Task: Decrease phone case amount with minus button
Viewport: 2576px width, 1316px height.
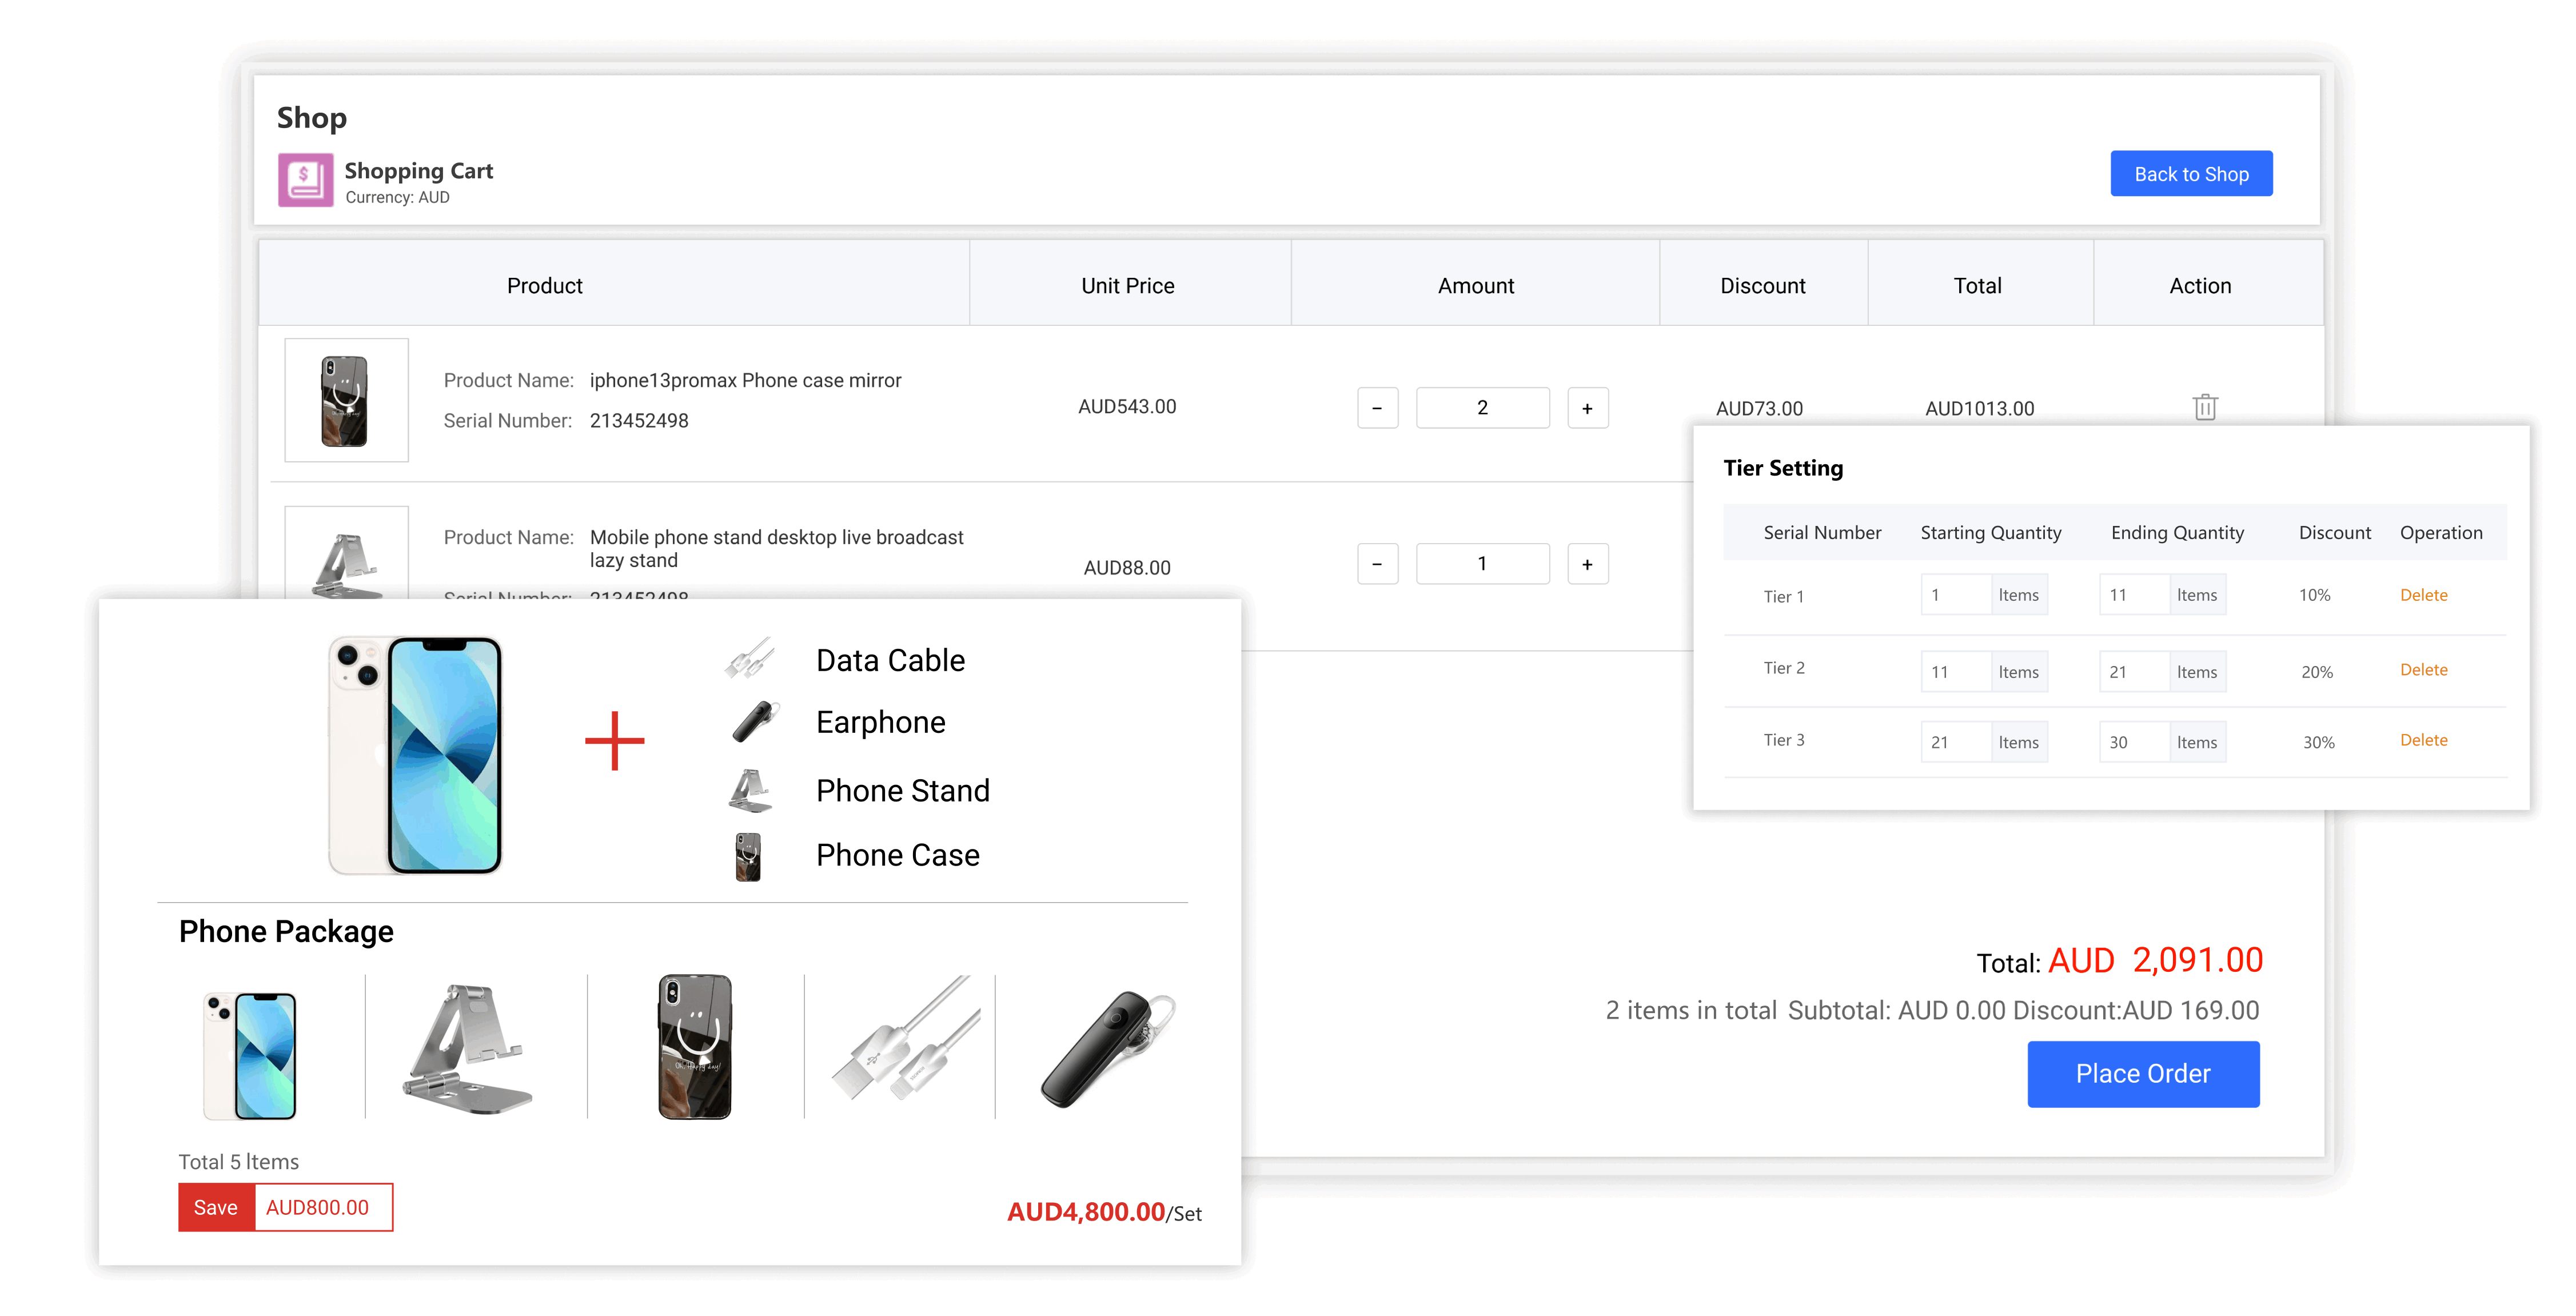Action: [1377, 408]
